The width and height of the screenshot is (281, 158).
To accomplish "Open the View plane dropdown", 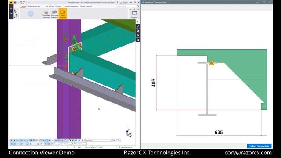I will [65, 144].
